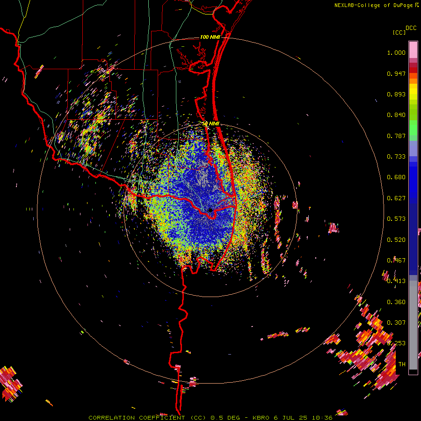Click the 10:36 timestamp in caption
This screenshot has height=421, width=421.
pyautogui.click(x=322, y=418)
